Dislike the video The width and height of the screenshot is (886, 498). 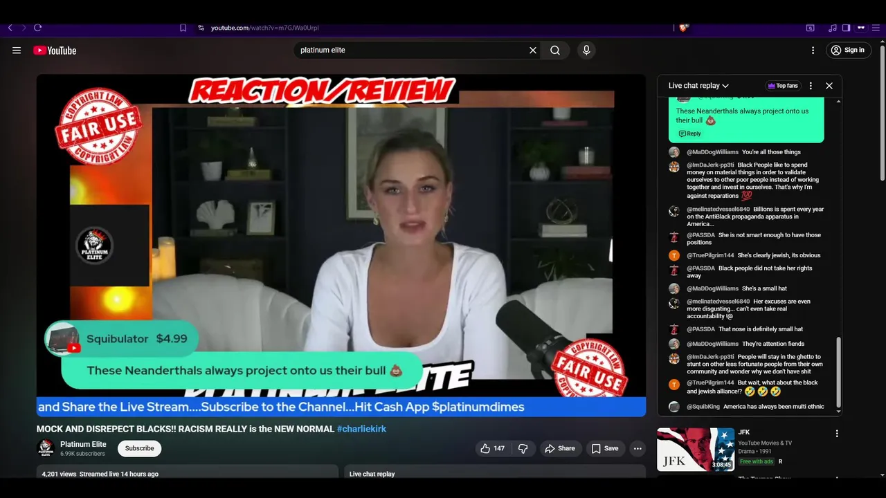523,448
